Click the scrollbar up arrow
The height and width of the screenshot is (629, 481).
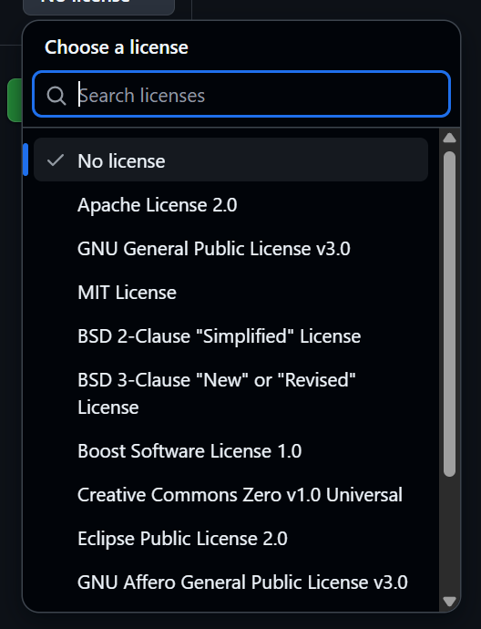(x=449, y=138)
